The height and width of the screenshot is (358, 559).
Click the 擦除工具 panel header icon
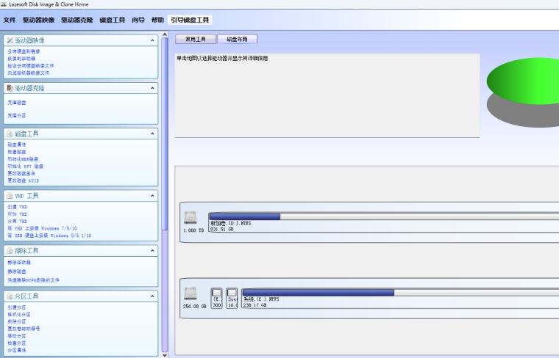(10, 251)
